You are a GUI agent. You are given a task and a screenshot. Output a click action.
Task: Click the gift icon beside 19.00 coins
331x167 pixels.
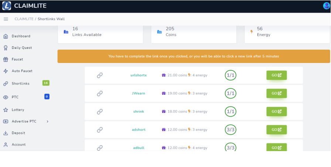click(x=164, y=93)
